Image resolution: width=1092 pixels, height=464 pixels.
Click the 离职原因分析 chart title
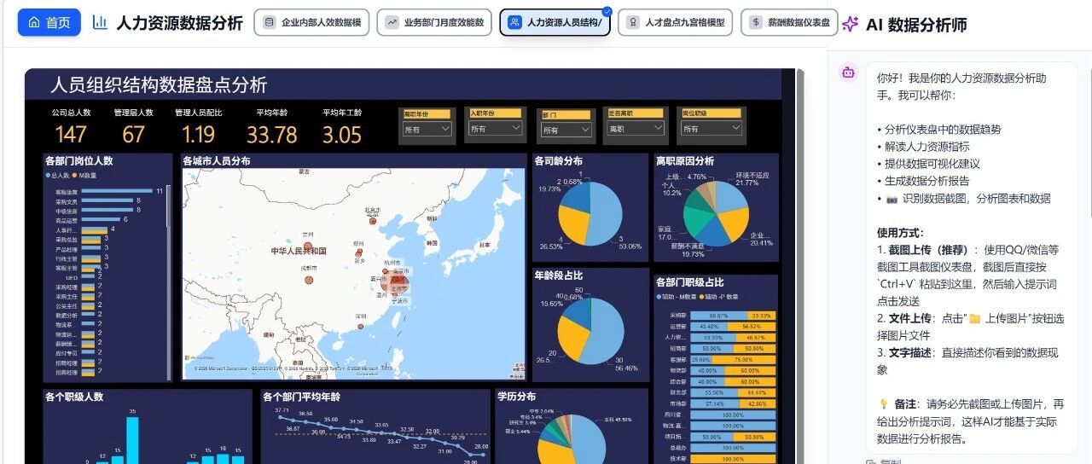(x=685, y=160)
